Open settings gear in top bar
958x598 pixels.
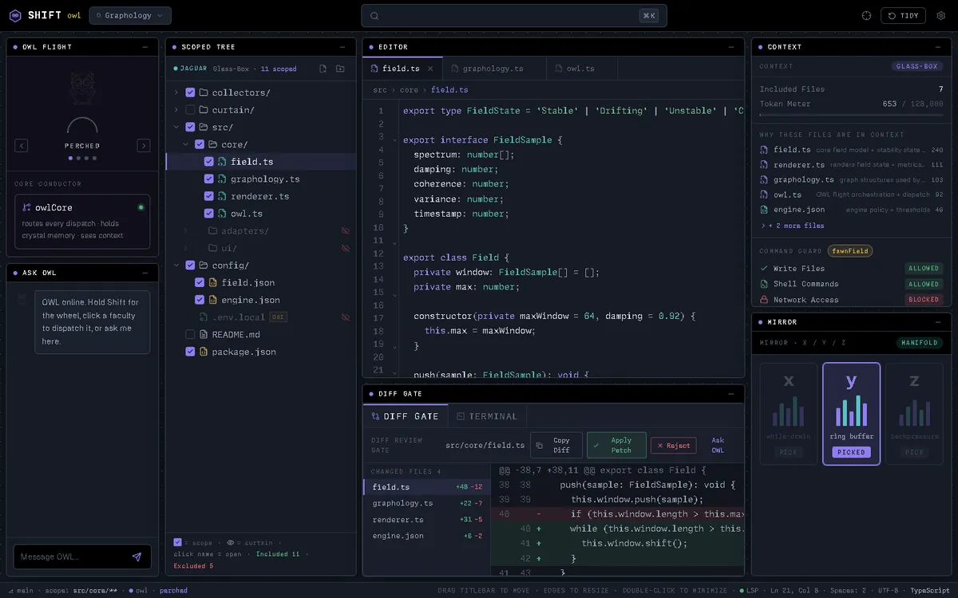tap(940, 15)
